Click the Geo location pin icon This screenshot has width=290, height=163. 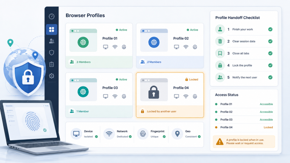(177, 134)
